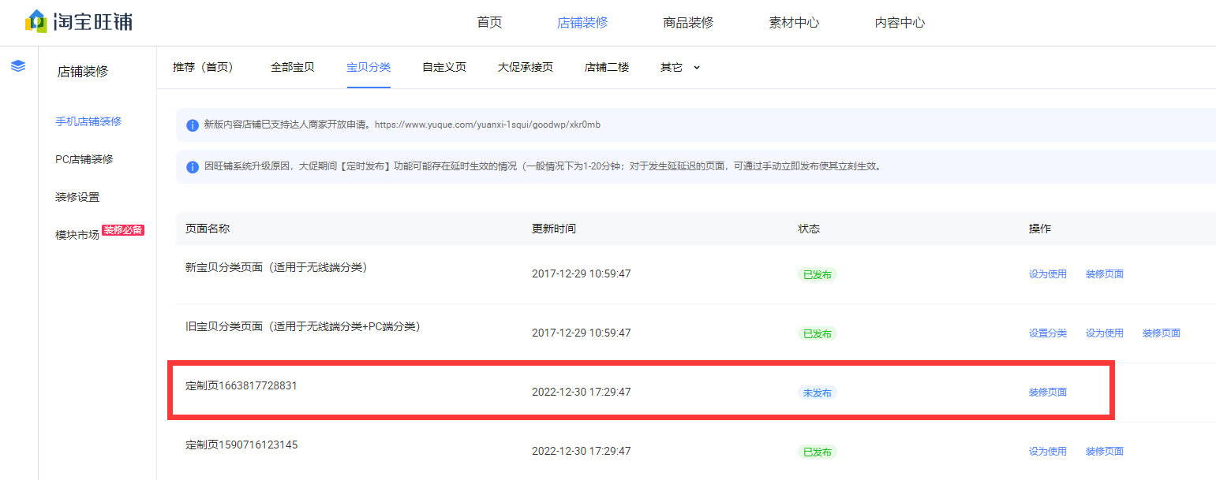1216x480 pixels.
Task: Switch to 推荐（首页） tab
Action: click(x=206, y=67)
